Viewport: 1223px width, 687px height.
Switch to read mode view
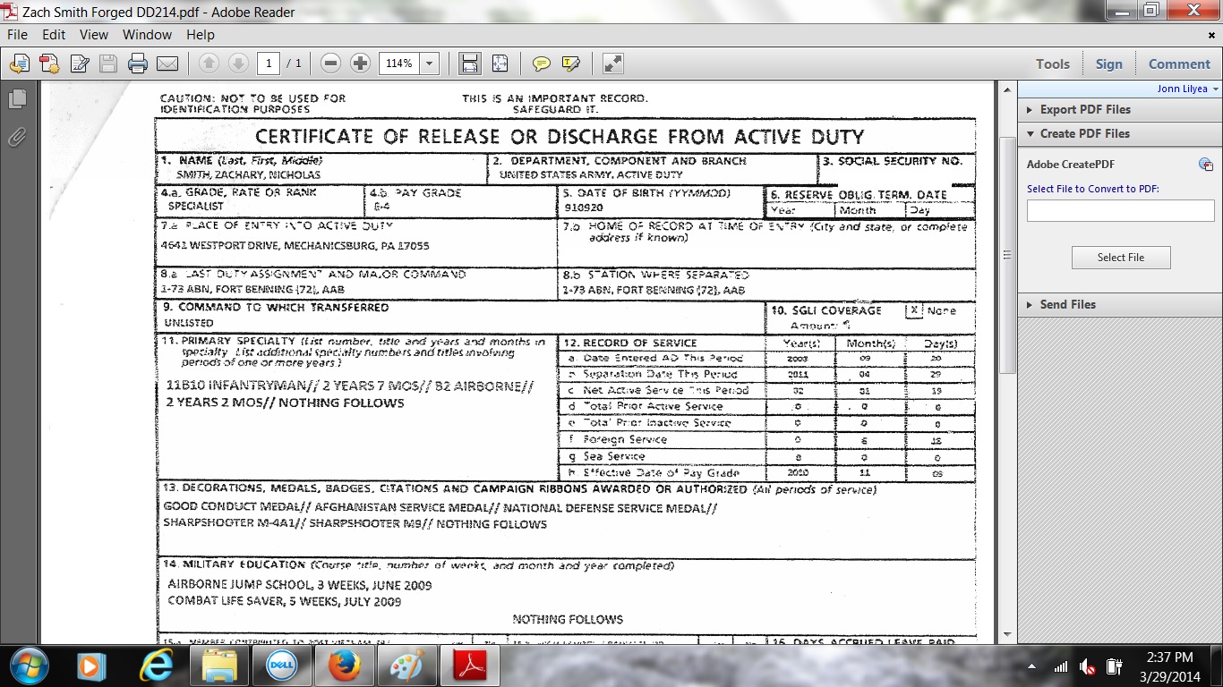coord(612,64)
